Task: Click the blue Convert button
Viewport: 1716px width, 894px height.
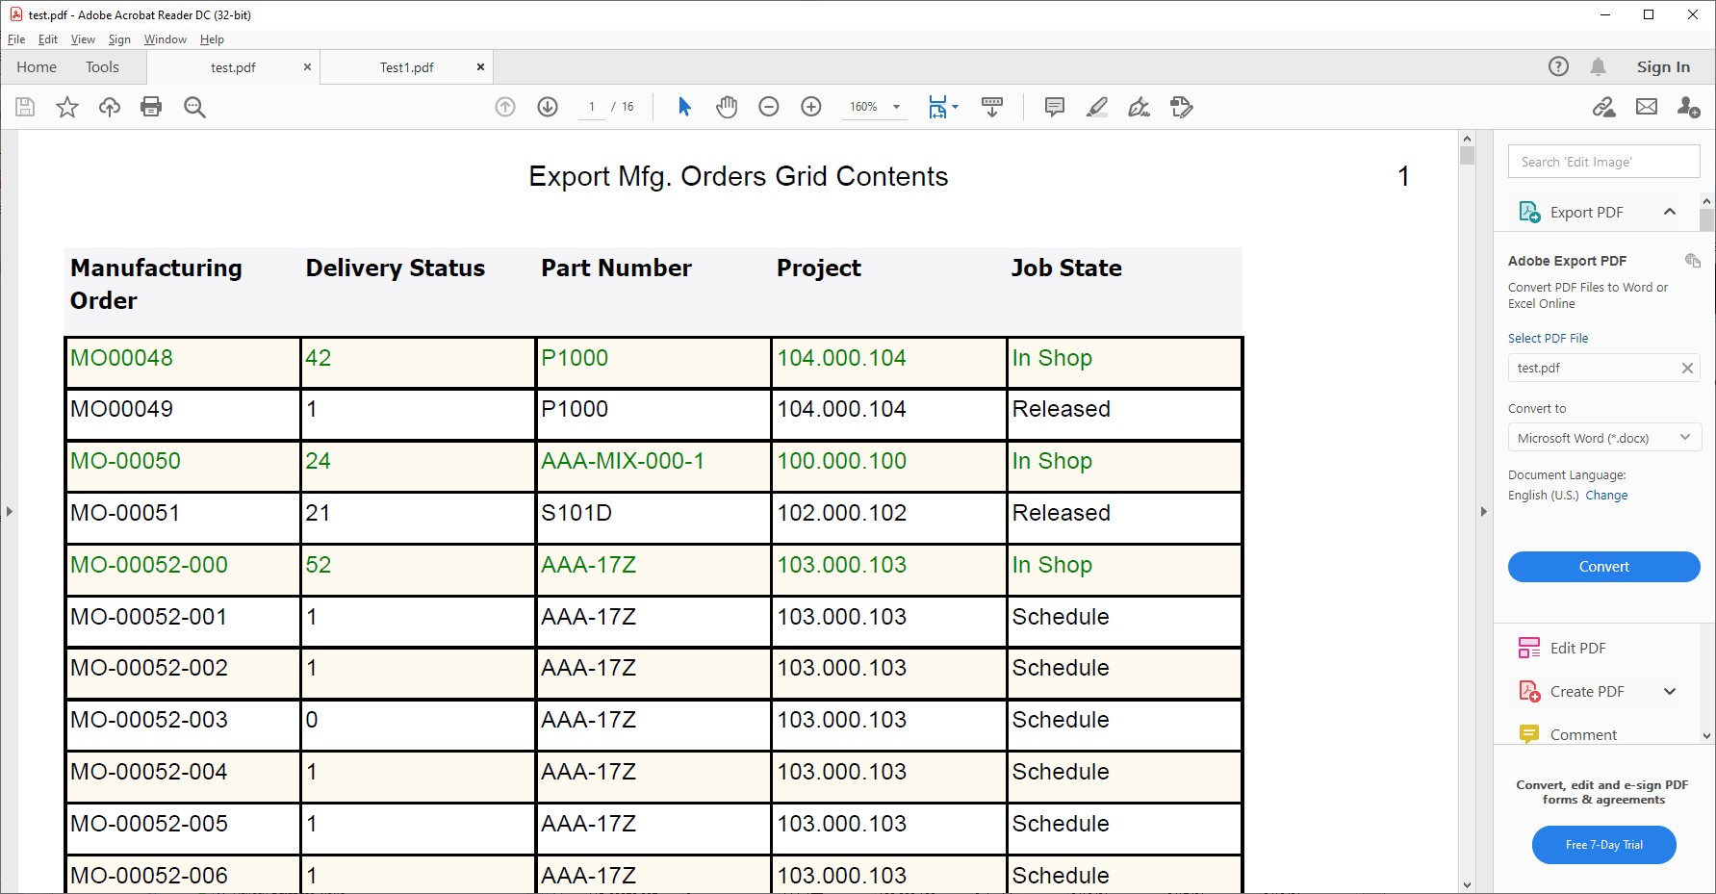Action: pyautogui.click(x=1603, y=567)
